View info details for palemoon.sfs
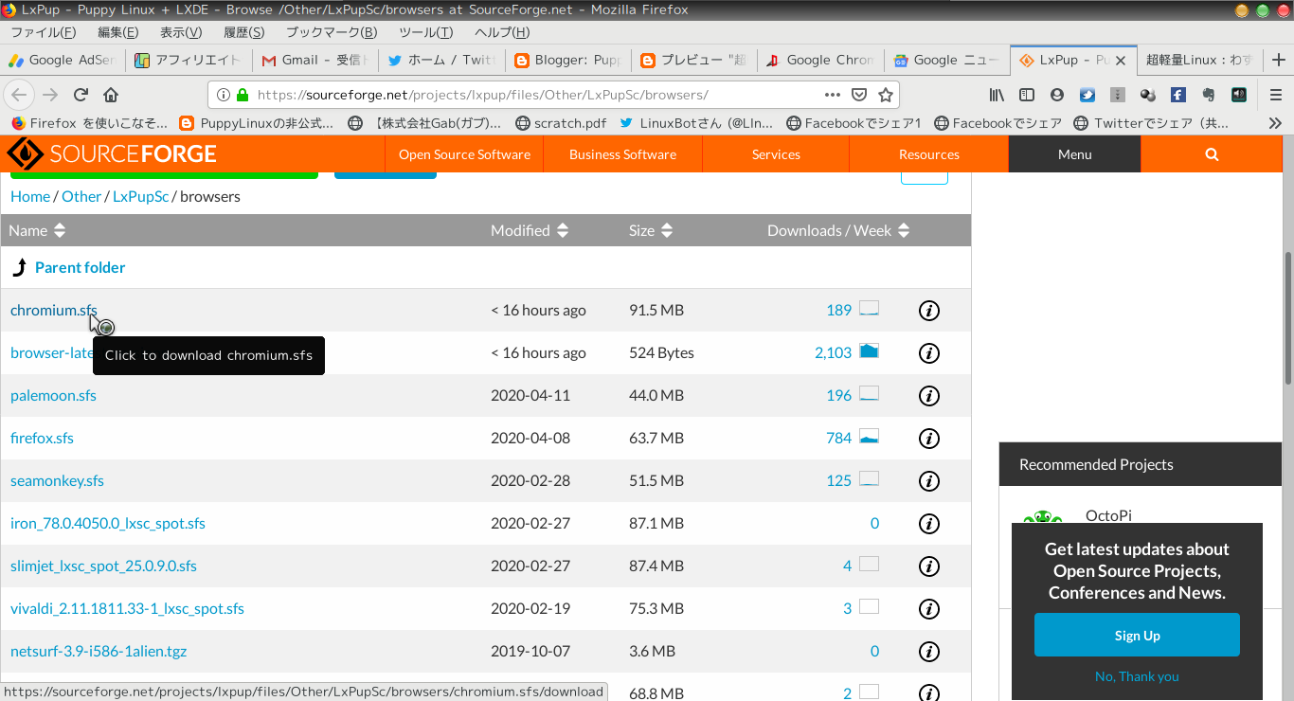 [x=929, y=396]
